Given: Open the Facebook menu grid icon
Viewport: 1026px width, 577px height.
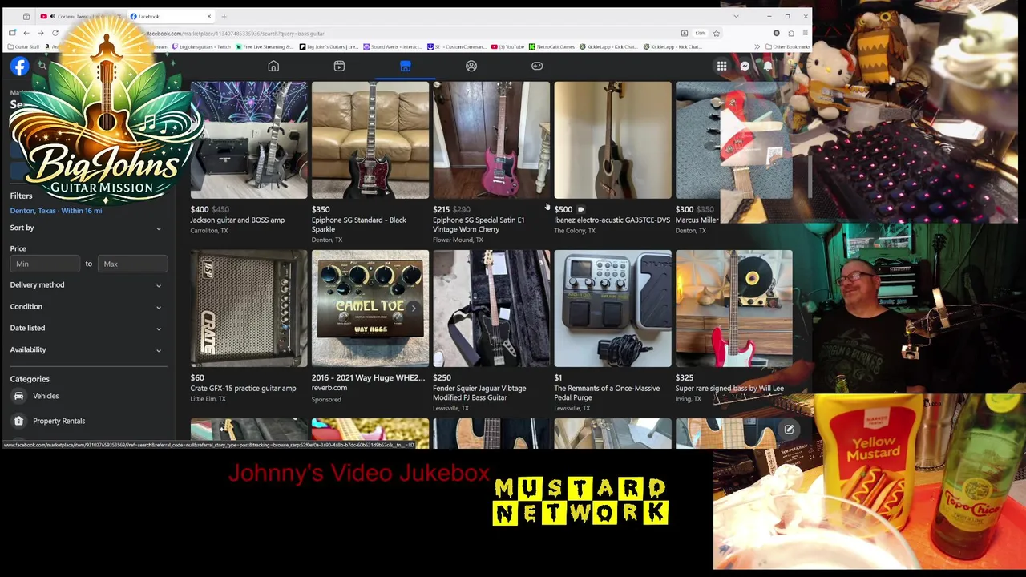Looking at the screenshot, I should pyautogui.click(x=721, y=67).
